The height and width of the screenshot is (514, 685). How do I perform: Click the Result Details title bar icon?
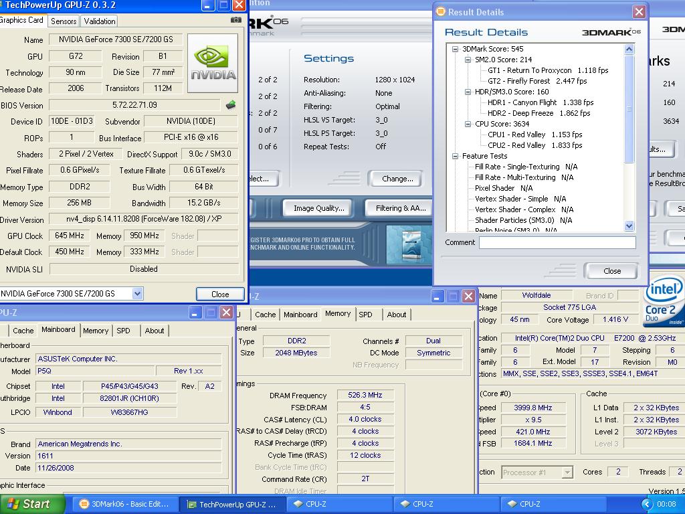441,12
